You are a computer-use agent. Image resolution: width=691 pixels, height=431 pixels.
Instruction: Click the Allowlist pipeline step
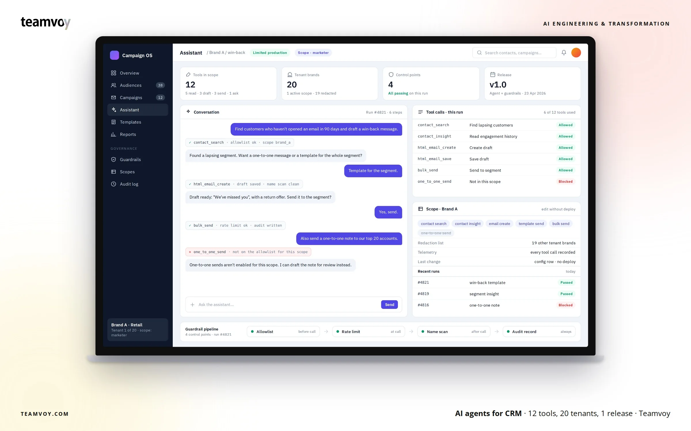283,332
